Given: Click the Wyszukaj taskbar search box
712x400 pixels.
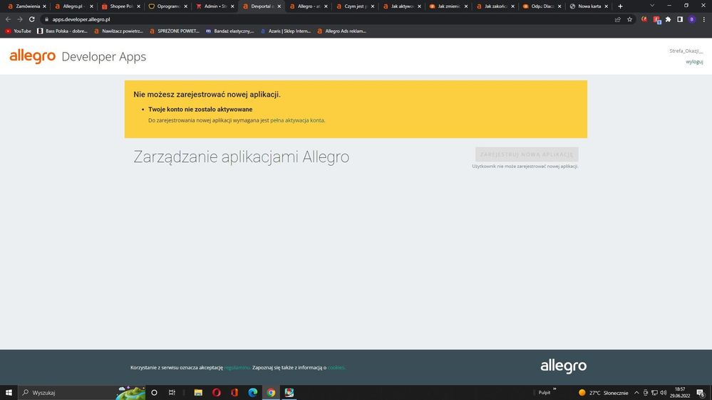Looking at the screenshot, I should click(x=82, y=392).
